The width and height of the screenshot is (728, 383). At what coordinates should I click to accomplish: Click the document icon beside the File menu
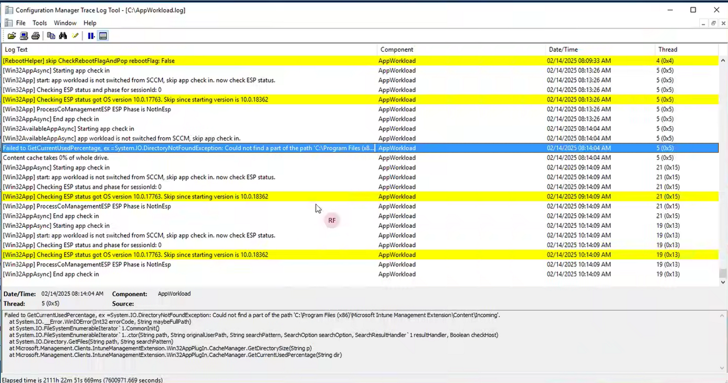tap(8, 23)
